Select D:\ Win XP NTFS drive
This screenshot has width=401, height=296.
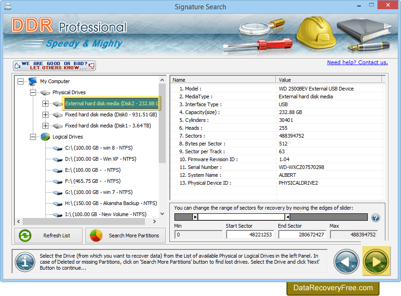tap(101, 159)
